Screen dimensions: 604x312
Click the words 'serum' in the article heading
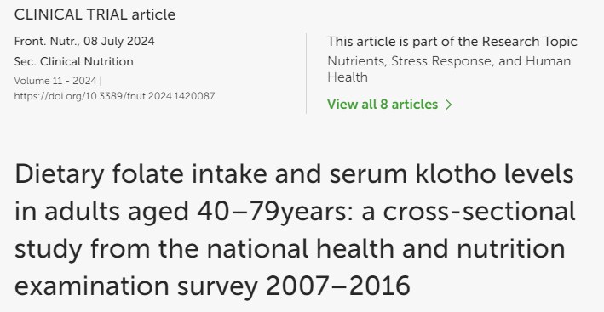pos(368,175)
